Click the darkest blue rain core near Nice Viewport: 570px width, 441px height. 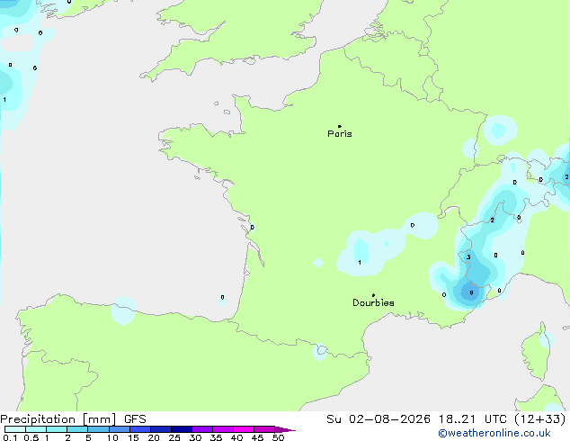[469, 292]
